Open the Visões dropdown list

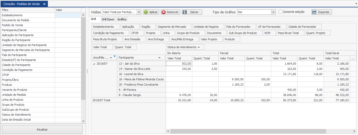(139, 12)
